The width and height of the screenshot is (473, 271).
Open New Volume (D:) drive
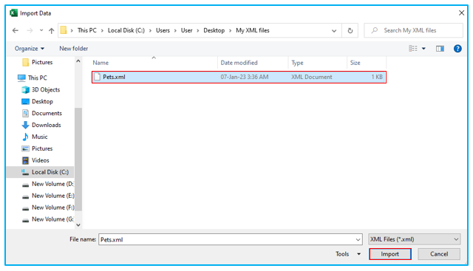[47, 184]
